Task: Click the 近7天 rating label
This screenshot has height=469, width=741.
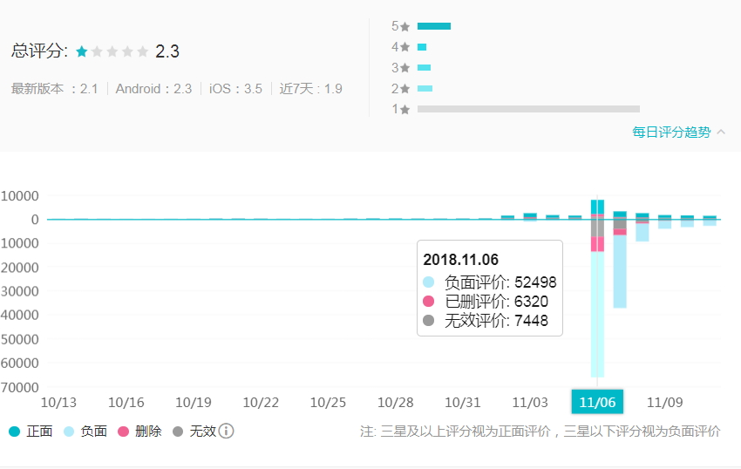Action: (x=310, y=89)
